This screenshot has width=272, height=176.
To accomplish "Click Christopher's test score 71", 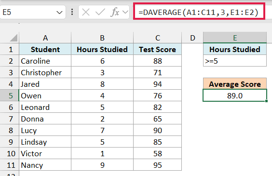I will click(158, 73).
